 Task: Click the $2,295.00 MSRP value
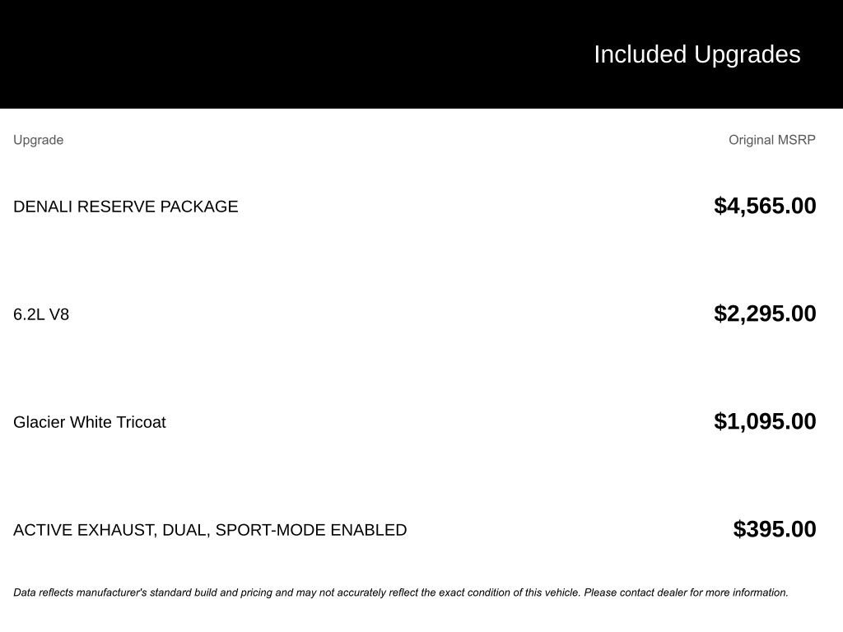tap(765, 314)
